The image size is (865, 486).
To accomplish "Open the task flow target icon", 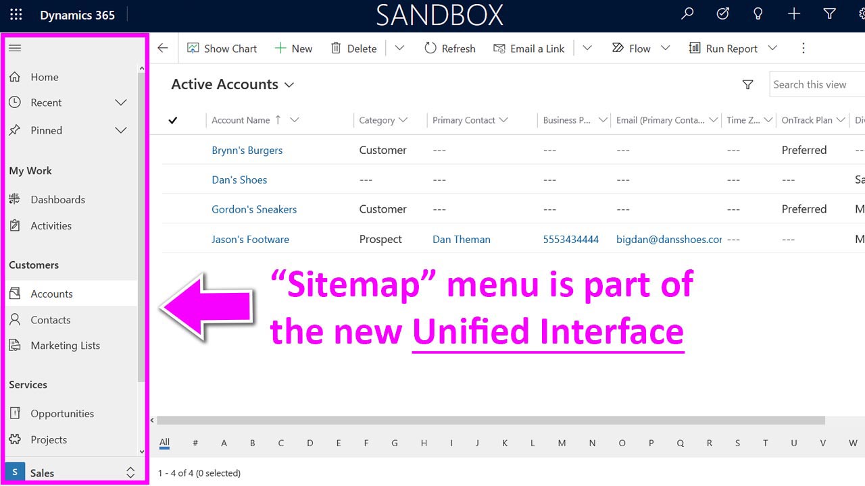I will coord(722,13).
